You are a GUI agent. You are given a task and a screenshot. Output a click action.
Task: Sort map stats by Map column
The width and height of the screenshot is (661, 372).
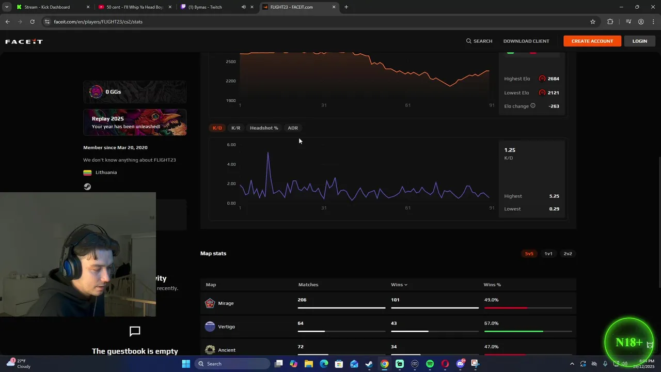(x=211, y=285)
